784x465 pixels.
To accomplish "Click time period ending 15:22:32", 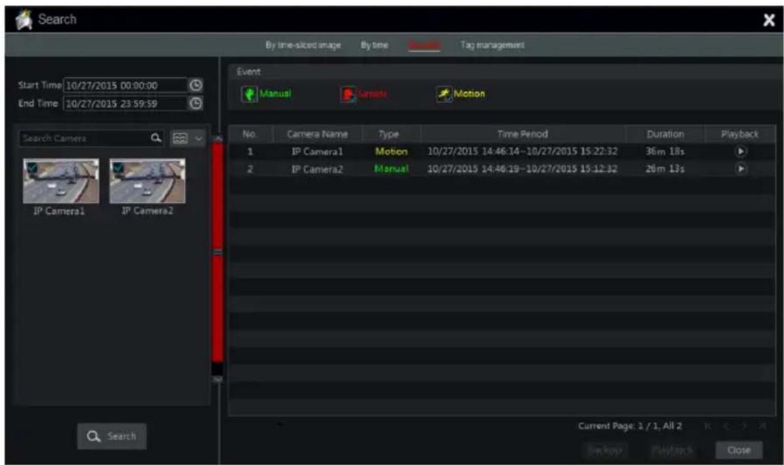I will [522, 151].
